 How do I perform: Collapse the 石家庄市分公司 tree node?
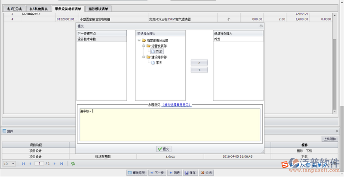pos(139,40)
